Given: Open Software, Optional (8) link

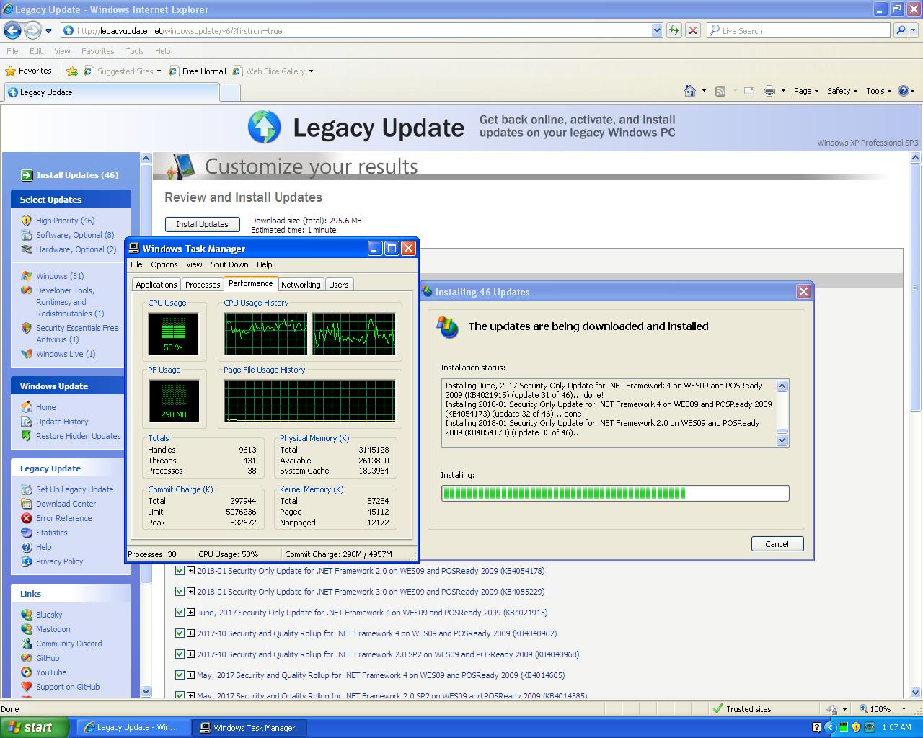Looking at the screenshot, I should (75, 235).
